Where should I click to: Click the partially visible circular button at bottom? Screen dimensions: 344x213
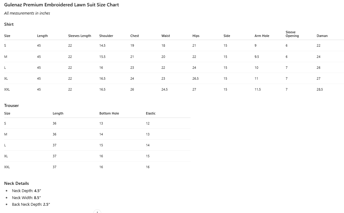(97, 211)
